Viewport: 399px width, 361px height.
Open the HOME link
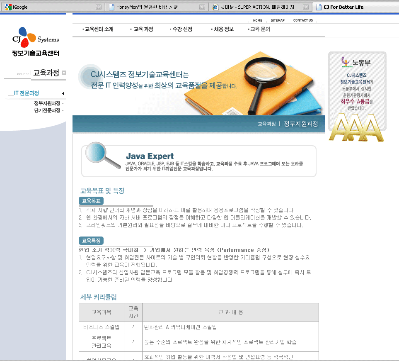pyautogui.click(x=258, y=20)
